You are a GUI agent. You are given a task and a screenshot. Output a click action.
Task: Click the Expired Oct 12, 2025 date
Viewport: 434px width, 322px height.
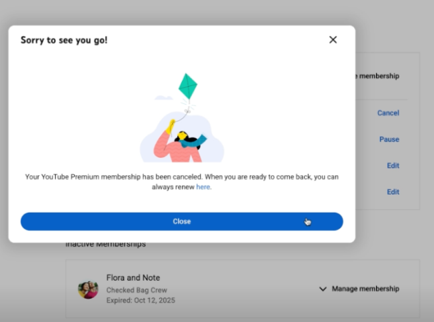140,301
